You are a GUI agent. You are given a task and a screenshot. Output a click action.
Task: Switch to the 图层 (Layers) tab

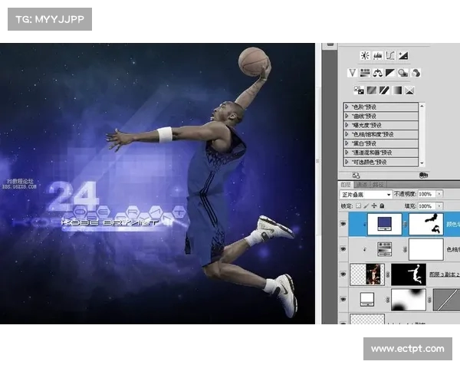pyautogui.click(x=346, y=185)
